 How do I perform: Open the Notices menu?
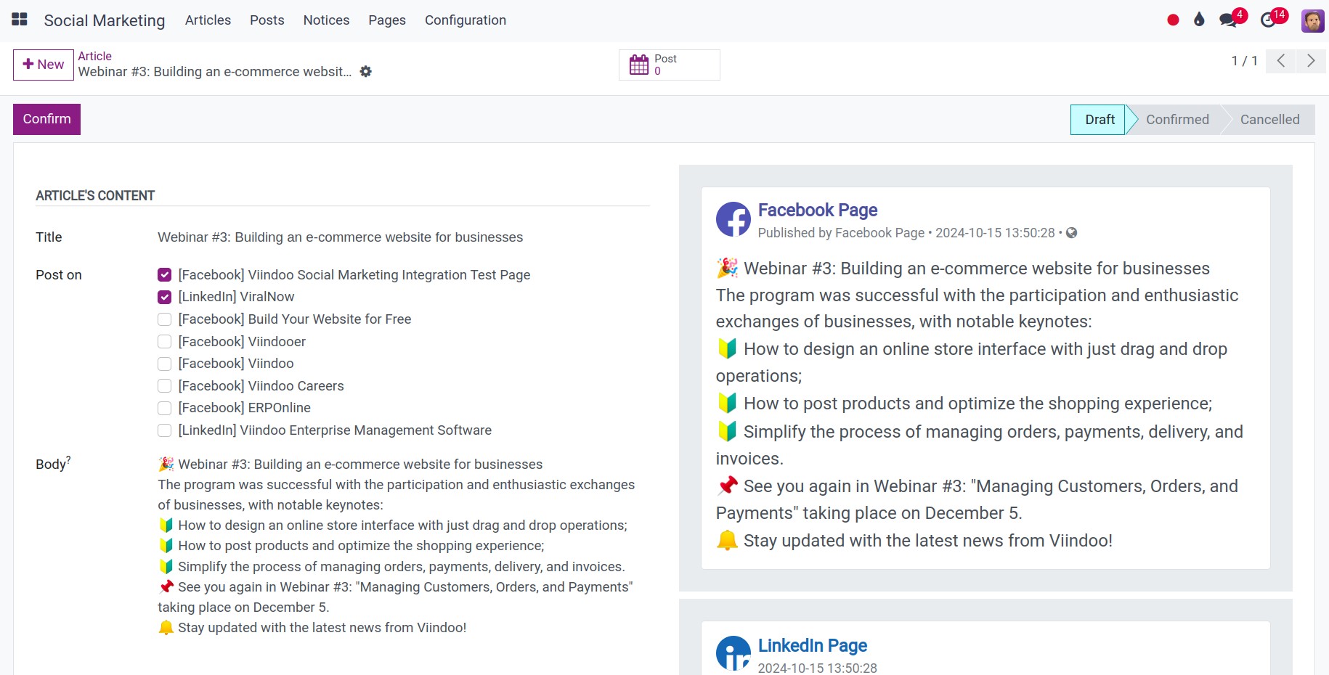pos(326,20)
